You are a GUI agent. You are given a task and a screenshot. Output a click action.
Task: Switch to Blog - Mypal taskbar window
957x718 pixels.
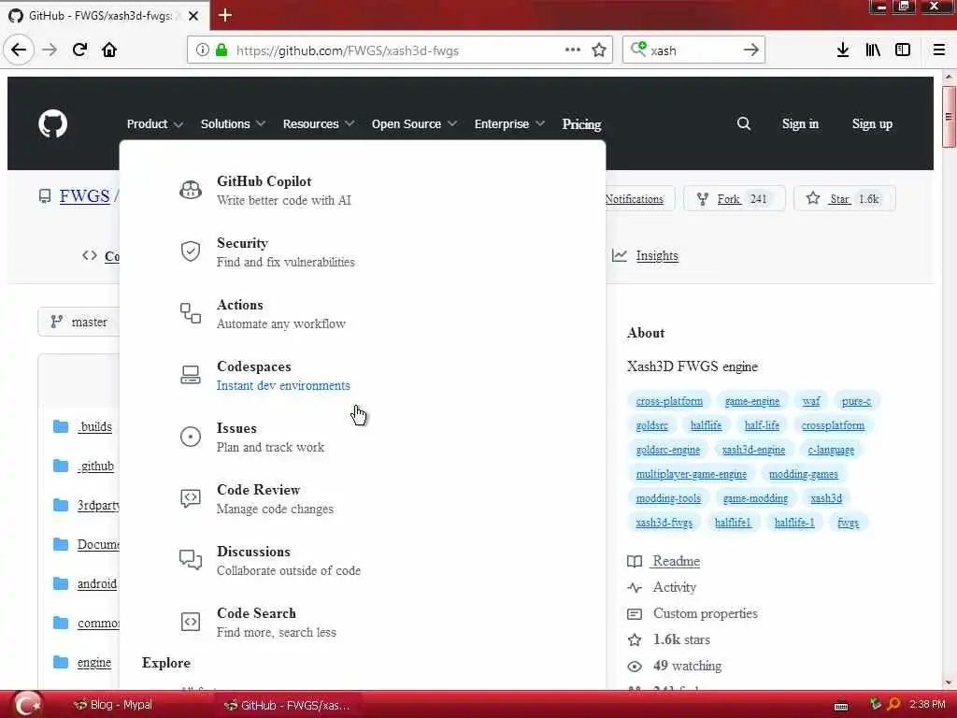[x=113, y=705]
